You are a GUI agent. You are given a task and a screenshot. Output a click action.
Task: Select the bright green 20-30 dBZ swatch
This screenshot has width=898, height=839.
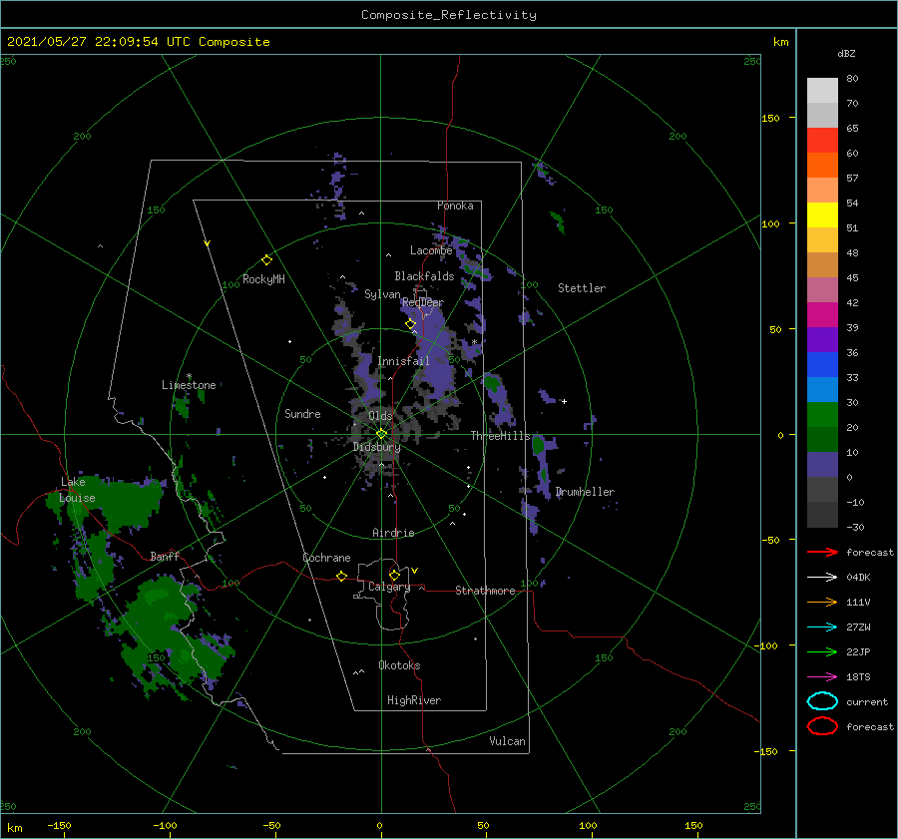(x=822, y=414)
